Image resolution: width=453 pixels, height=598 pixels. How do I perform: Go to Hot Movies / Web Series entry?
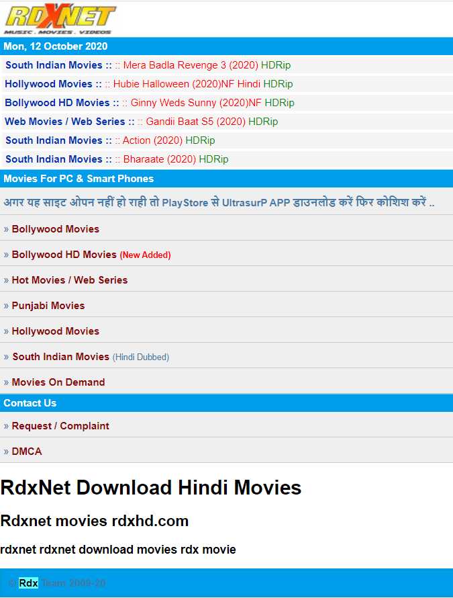[70, 280]
